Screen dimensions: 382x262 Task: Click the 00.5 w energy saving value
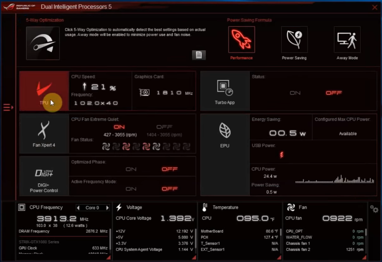point(287,133)
